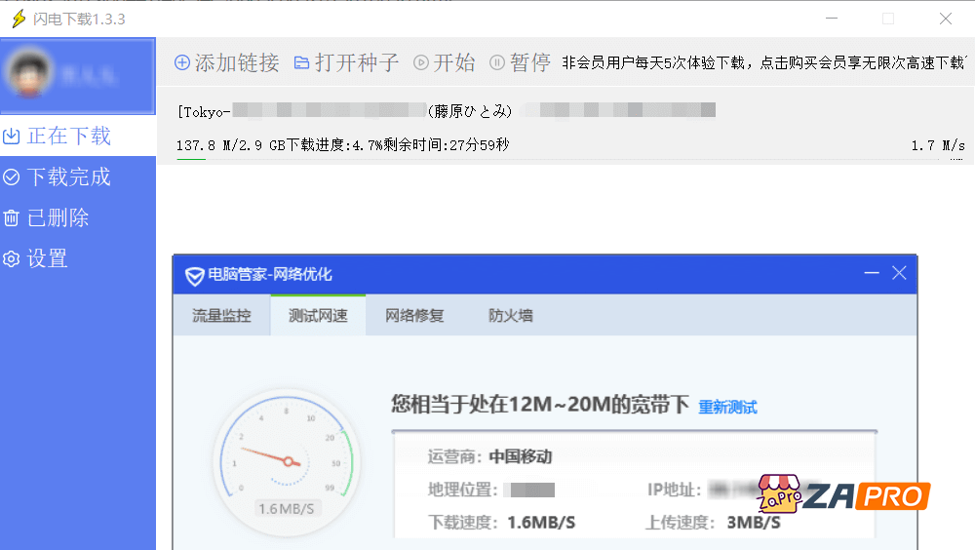Click the trash can sidebar icon
This screenshot has width=975, height=550.
11,217
